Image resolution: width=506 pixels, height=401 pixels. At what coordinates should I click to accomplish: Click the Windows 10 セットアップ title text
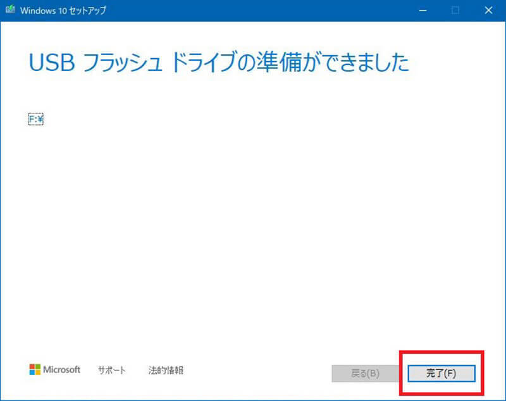pyautogui.click(x=63, y=10)
